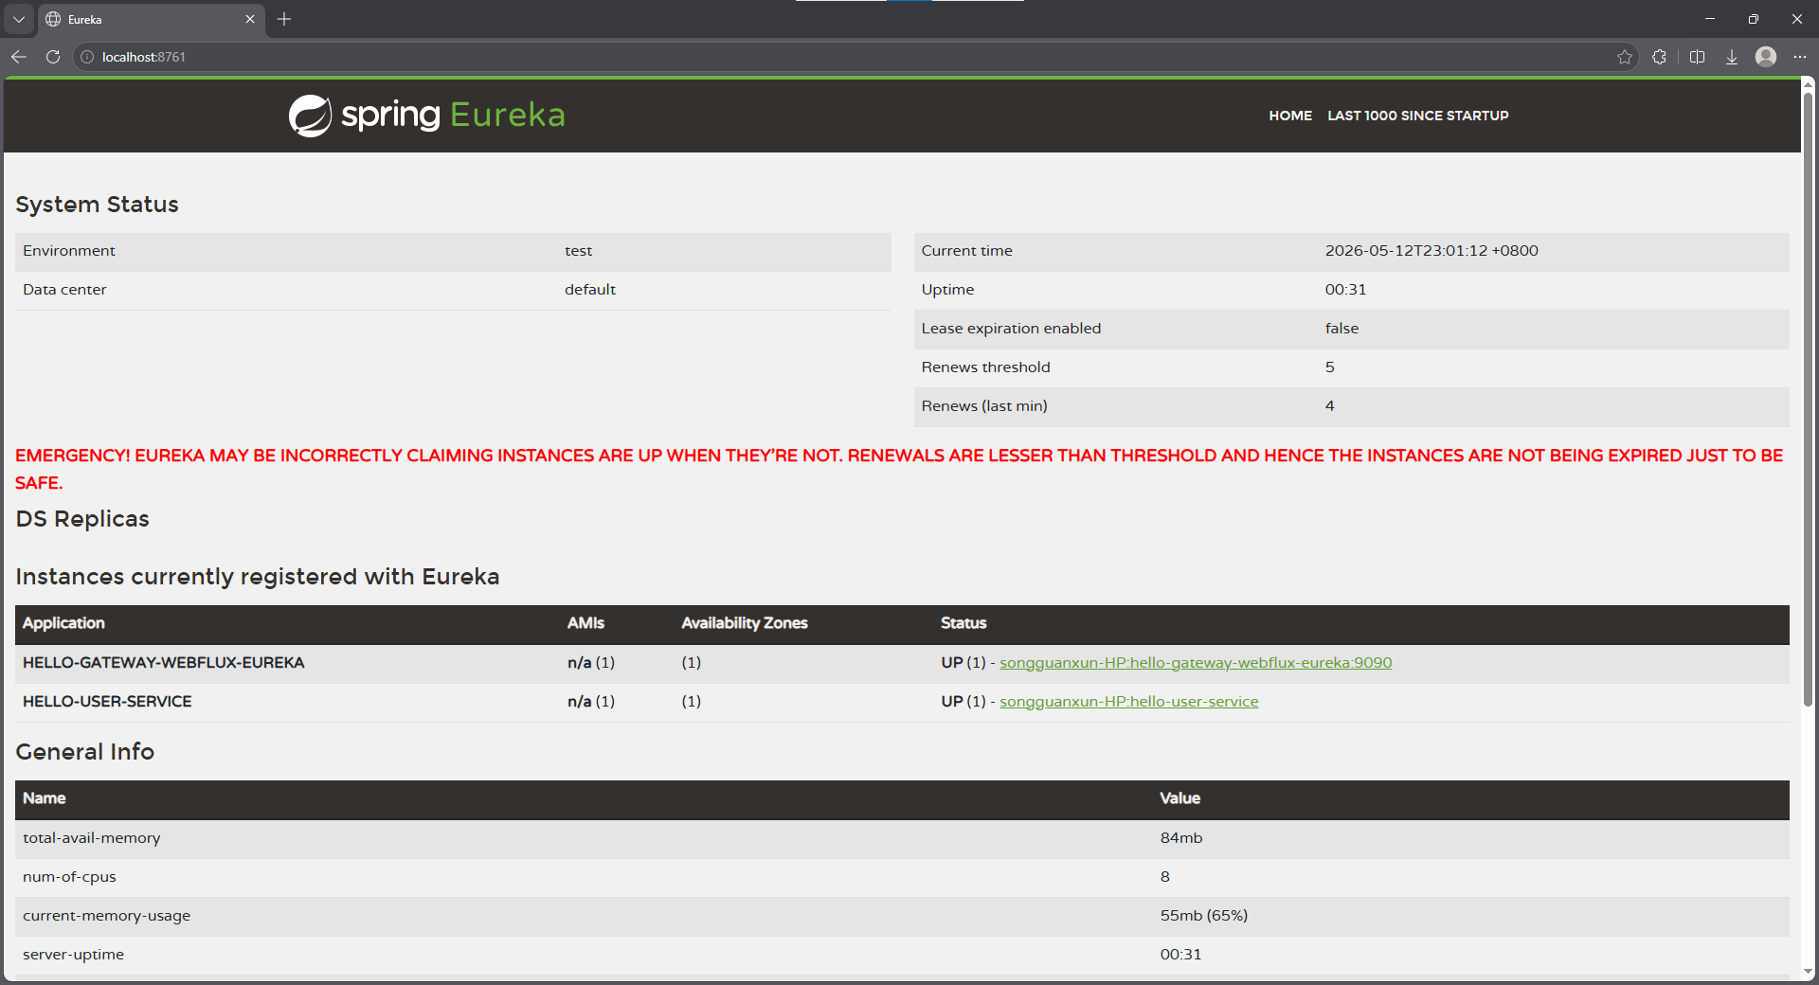Click the page vertical scrollbar
Viewport: 1819px width, 985px height.
(x=1808, y=400)
